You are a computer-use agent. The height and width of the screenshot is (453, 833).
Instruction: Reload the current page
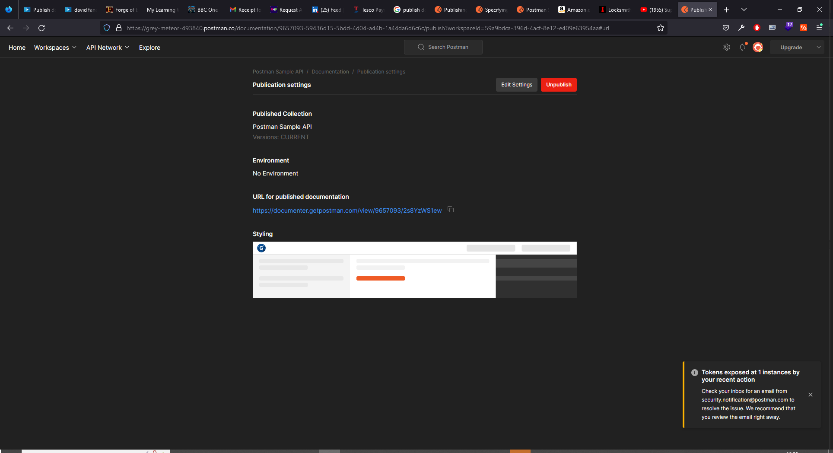click(x=41, y=28)
